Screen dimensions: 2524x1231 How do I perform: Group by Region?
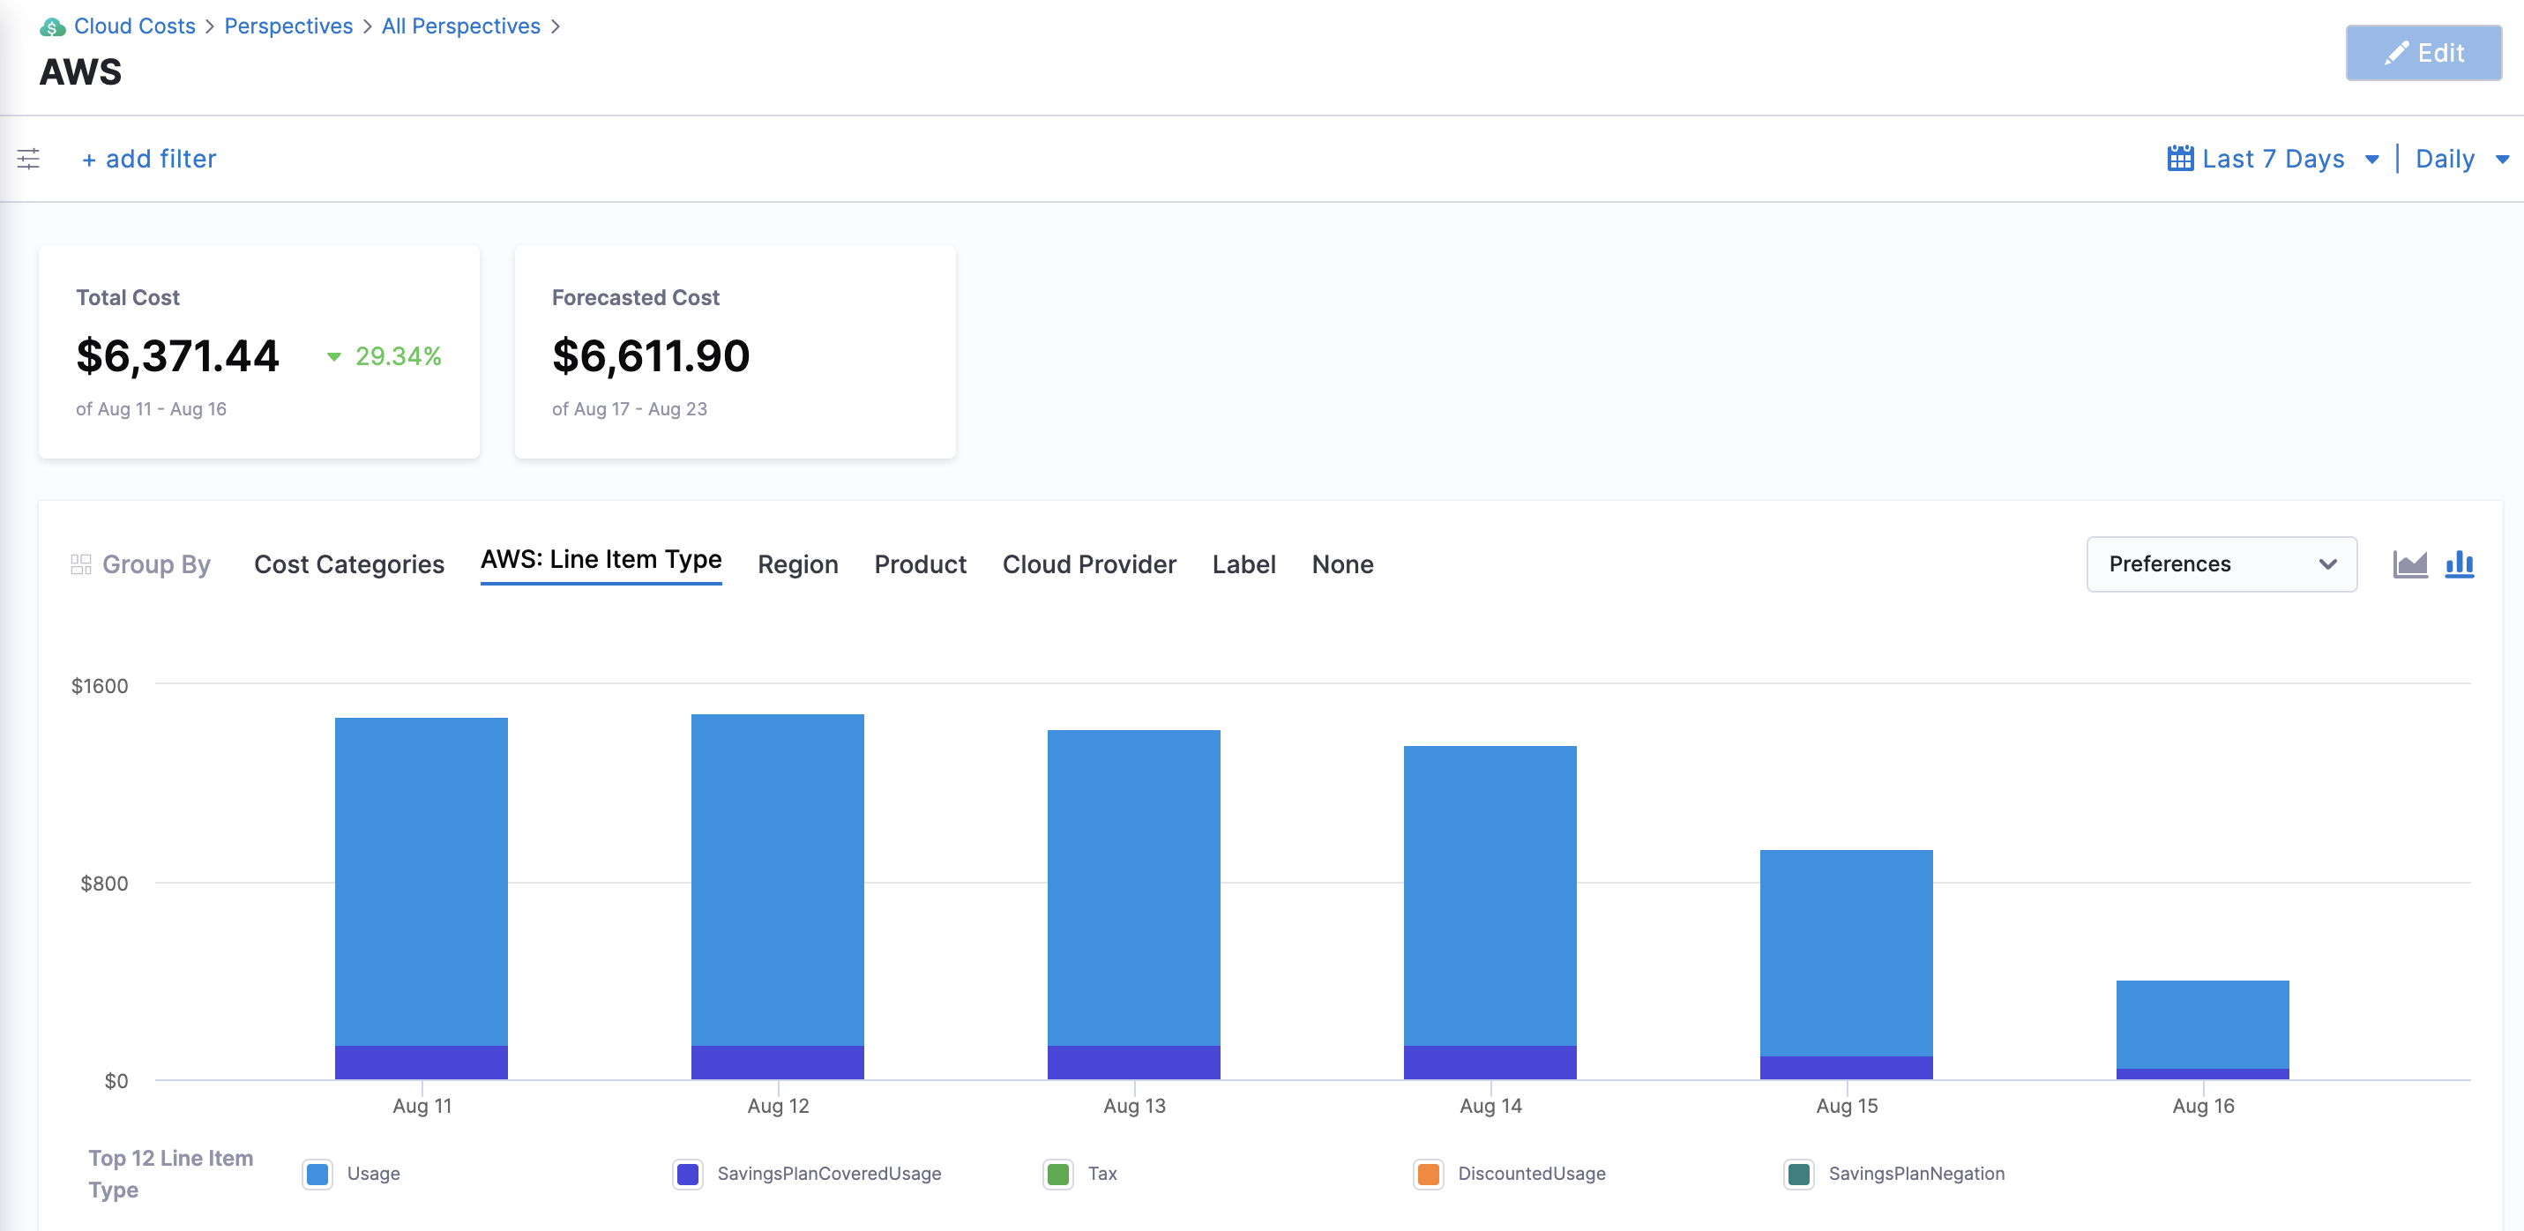point(797,564)
